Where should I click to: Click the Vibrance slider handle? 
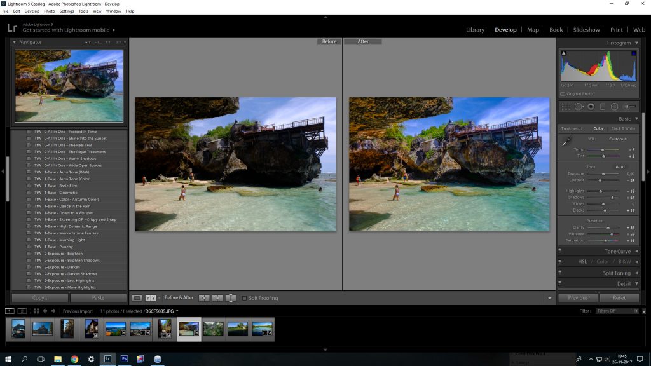pos(612,234)
